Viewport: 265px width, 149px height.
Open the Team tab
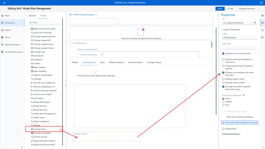pos(102,63)
